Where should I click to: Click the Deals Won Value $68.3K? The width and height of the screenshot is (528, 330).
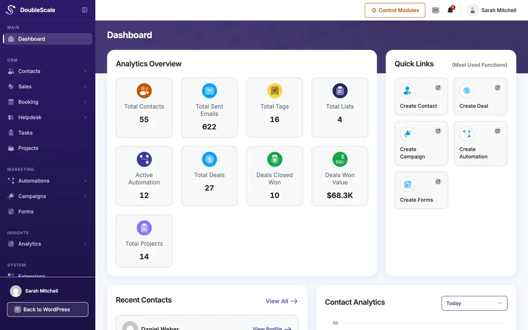click(x=340, y=195)
